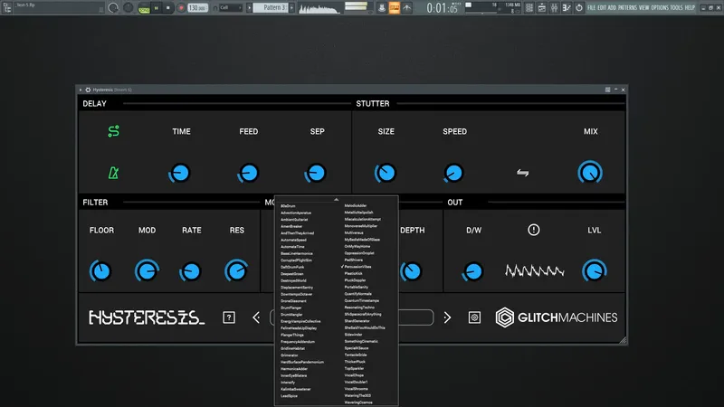The height and width of the screenshot is (407, 724).
Task: Select the AmenBreaker preset
Action: point(291,227)
